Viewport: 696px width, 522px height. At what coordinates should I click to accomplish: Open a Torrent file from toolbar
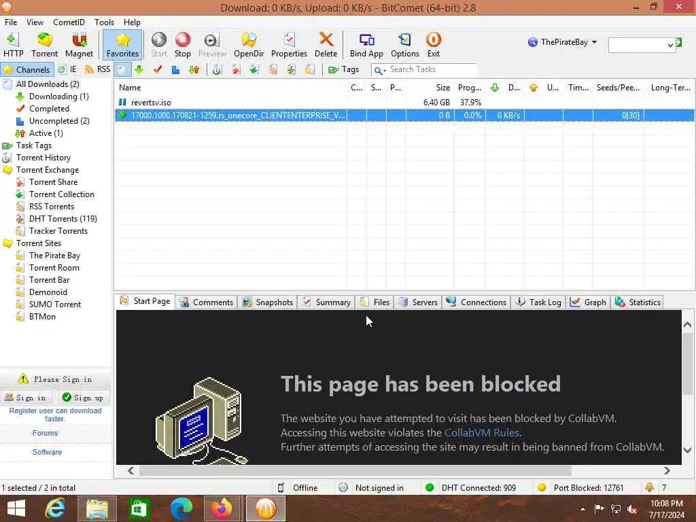coord(44,45)
